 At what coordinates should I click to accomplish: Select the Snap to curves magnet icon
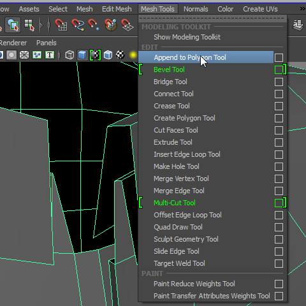(x=78, y=25)
